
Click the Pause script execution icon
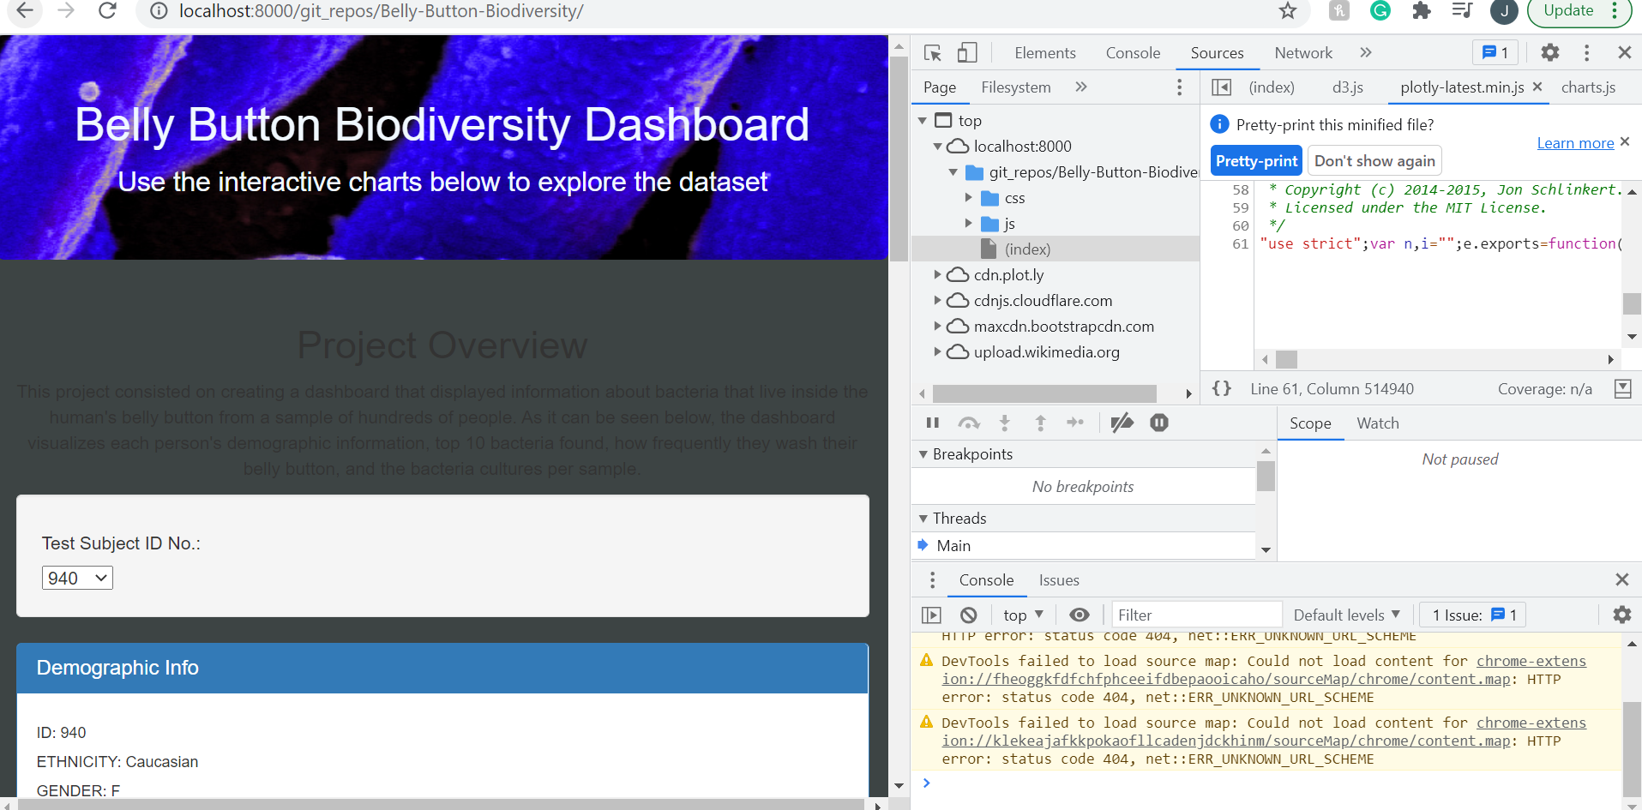point(932,422)
